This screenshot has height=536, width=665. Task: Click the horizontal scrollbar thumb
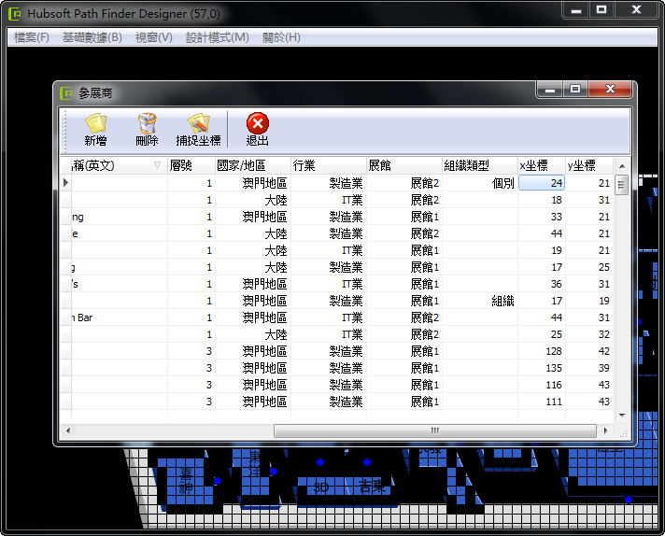(x=434, y=430)
